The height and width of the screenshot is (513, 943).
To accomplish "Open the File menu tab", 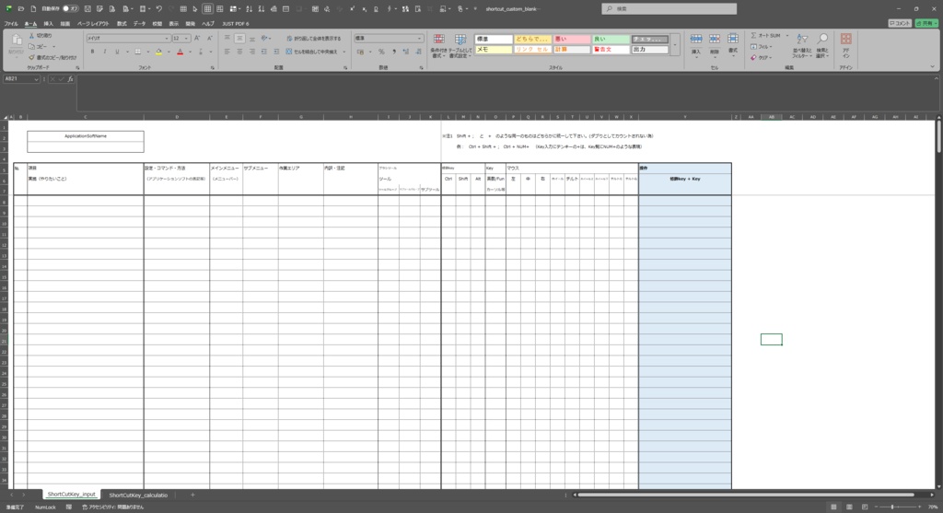I will tap(11, 23).
